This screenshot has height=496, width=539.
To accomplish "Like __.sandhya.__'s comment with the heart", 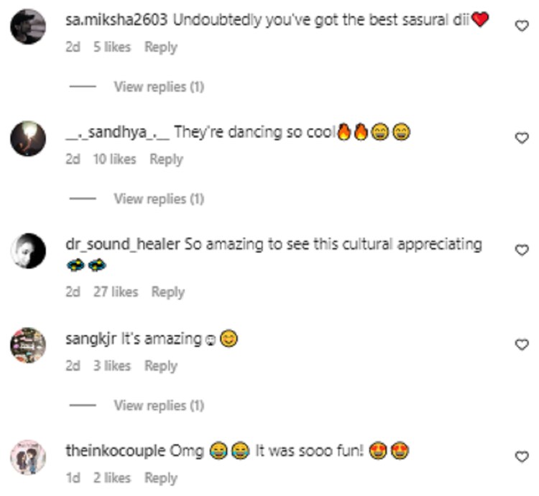I will click(x=522, y=138).
